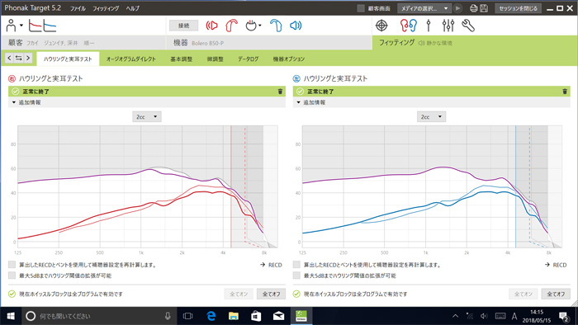Image resolution: width=578 pixels, height=325 pixels.
Task: Click left ear RECD link
Action: click(x=556, y=265)
